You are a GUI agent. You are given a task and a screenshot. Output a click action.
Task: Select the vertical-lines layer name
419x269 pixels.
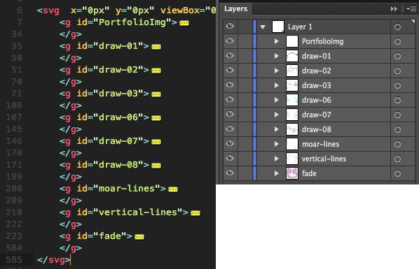pos(324,159)
